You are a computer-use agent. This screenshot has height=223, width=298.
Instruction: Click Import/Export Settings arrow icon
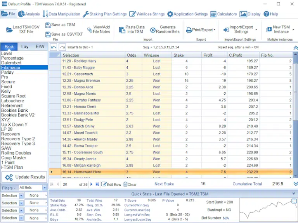(x=226, y=30)
